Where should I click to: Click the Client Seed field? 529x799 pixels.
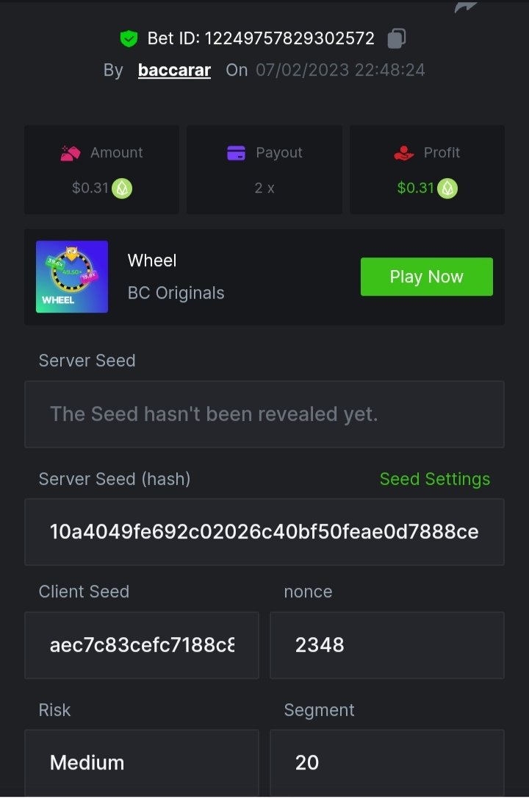point(142,645)
